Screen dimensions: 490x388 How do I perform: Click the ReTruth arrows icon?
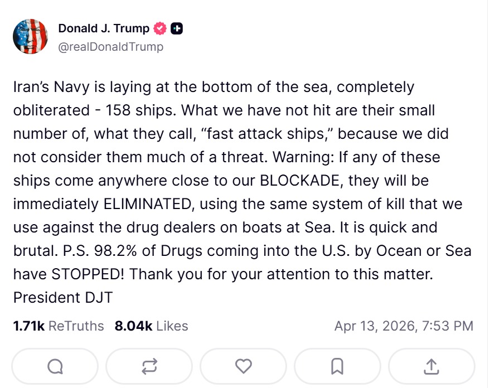click(149, 366)
